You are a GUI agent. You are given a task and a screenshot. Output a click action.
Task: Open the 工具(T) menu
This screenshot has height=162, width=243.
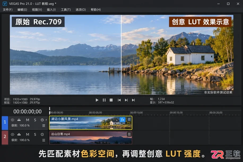(66, 10)
